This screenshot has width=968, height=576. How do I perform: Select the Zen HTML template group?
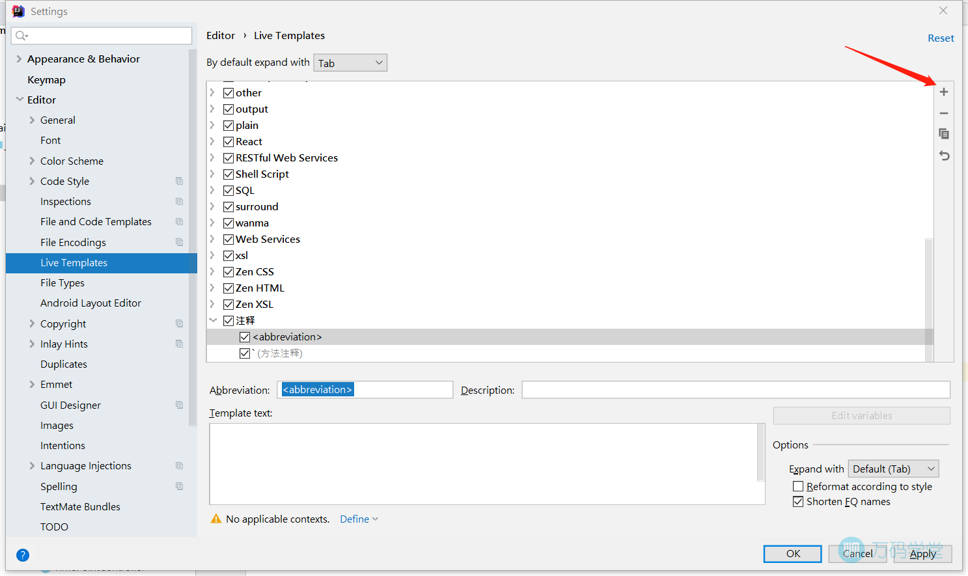(x=260, y=288)
